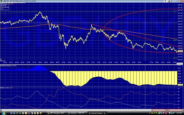Click the green 241.4 level label
This screenshot has width=184, height=115.
pos(176,11)
